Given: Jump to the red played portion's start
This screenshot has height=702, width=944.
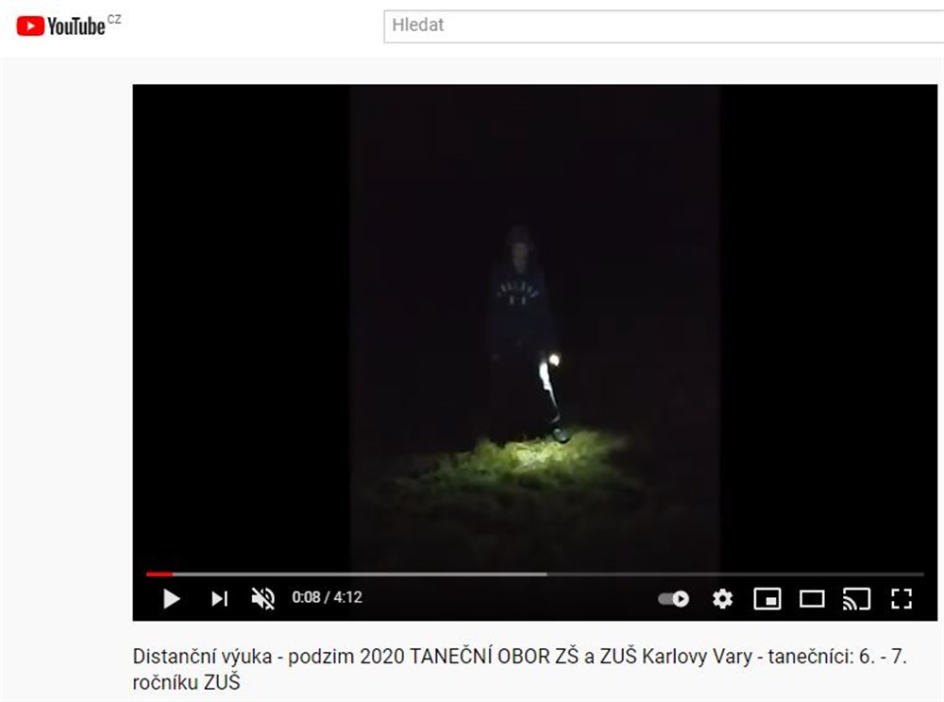Looking at the screenshot, I should pos(147,574).
